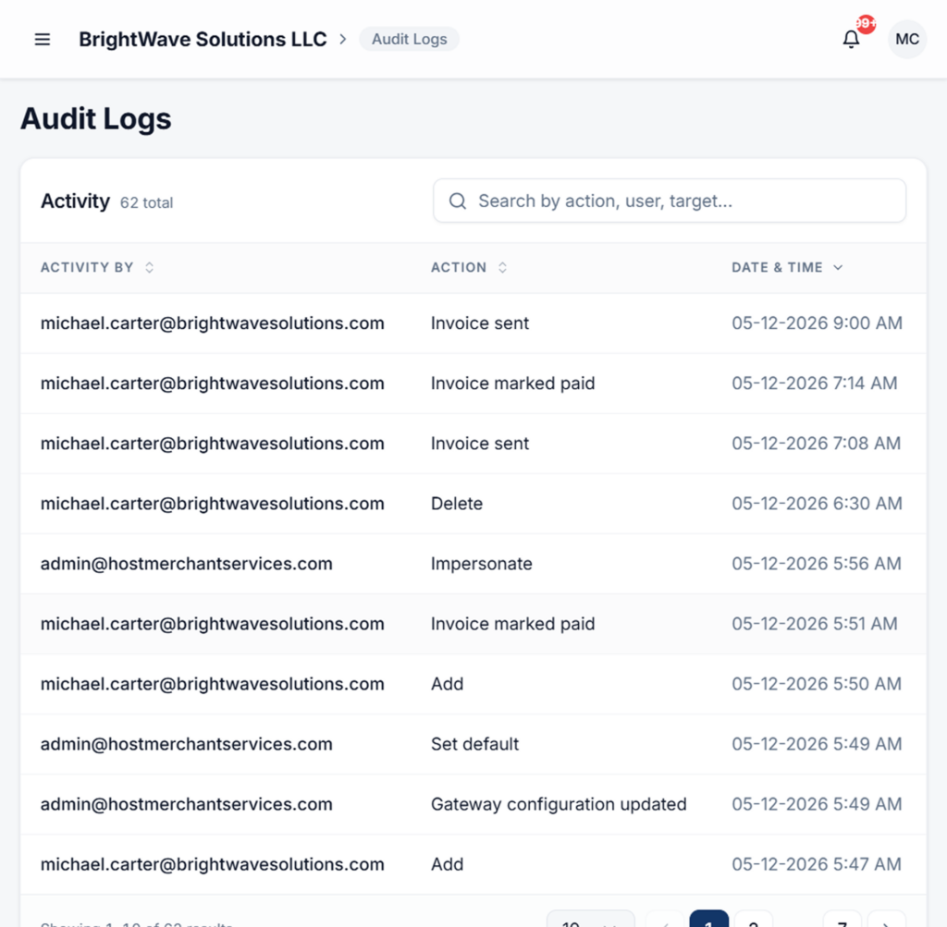Click the 99+ notification badge
This screenshot has width=947, height=927.
point(866,24)
